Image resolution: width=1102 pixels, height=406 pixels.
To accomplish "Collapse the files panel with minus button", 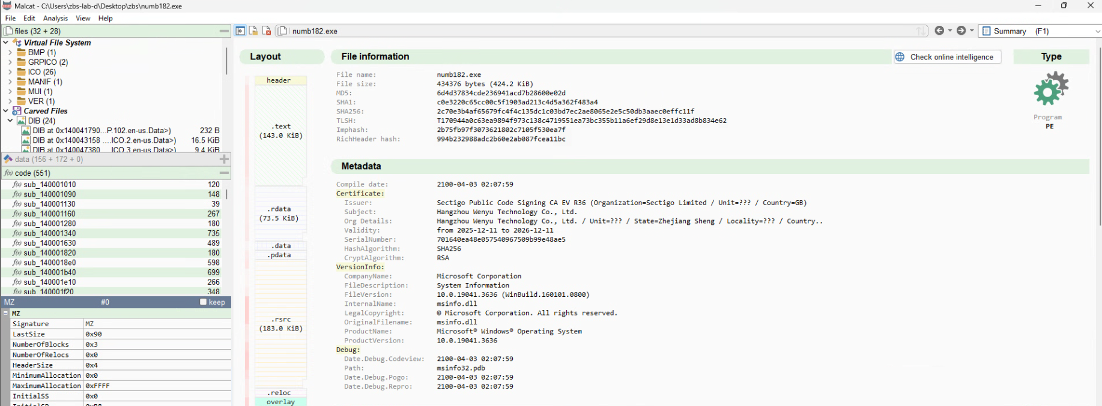I will tap(224, 31).
